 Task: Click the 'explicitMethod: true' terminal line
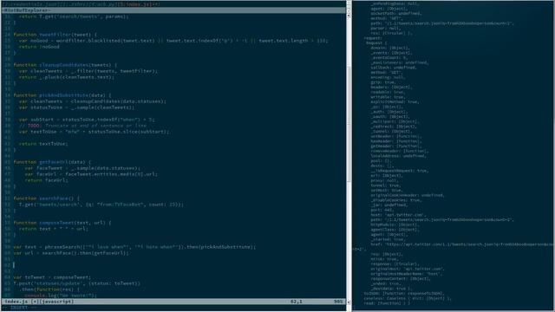click(395, 101)
